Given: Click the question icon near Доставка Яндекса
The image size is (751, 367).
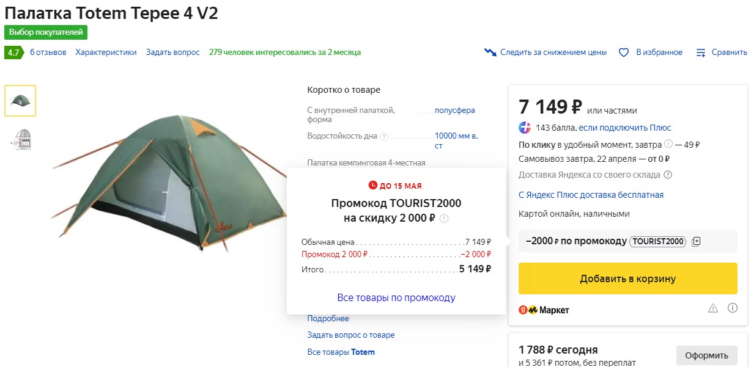Looking at the screenshot, I should pos(668,175).
